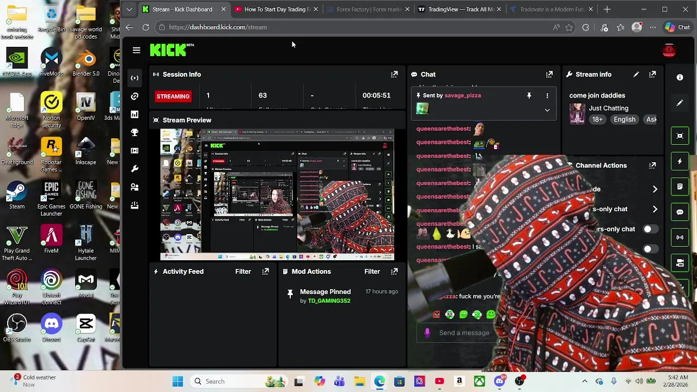The height and width of the screenshot is (392, 697).
Task: Click the TD_GAMING352 moderator name
Action: point(329,301)
